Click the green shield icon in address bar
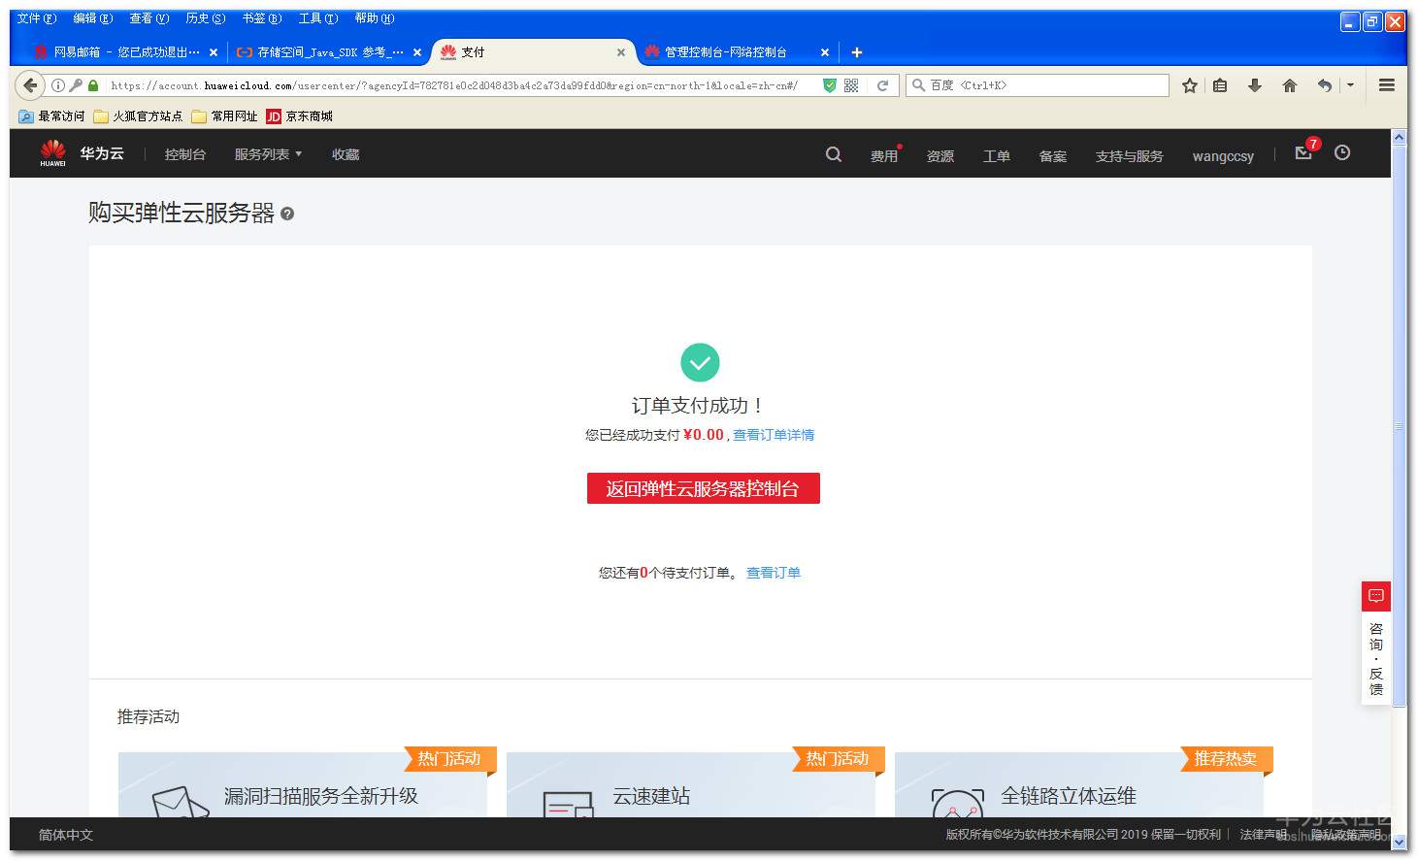1418x861 pixels. (x=830, y=85)
